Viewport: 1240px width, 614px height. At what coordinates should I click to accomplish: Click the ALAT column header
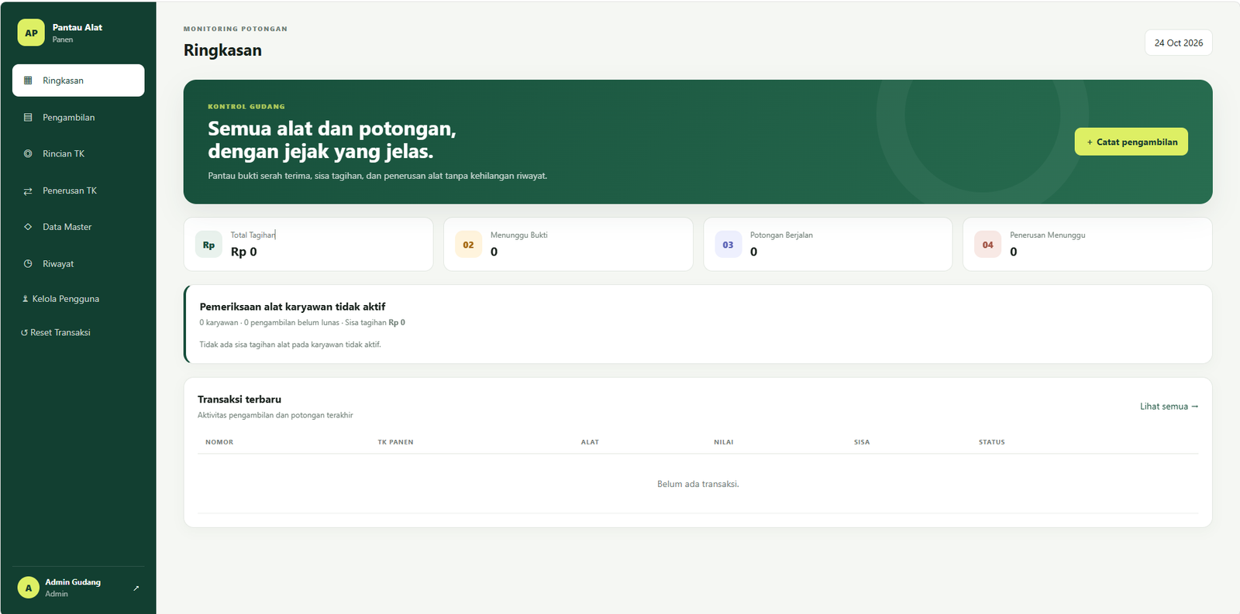click(590, 442)
